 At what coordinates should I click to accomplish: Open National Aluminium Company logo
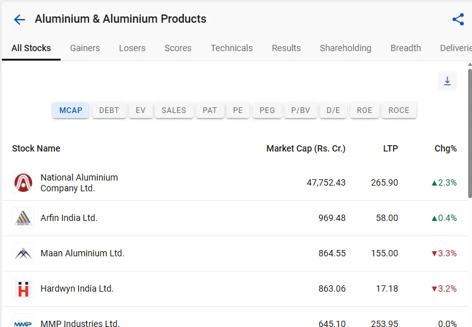23,182
